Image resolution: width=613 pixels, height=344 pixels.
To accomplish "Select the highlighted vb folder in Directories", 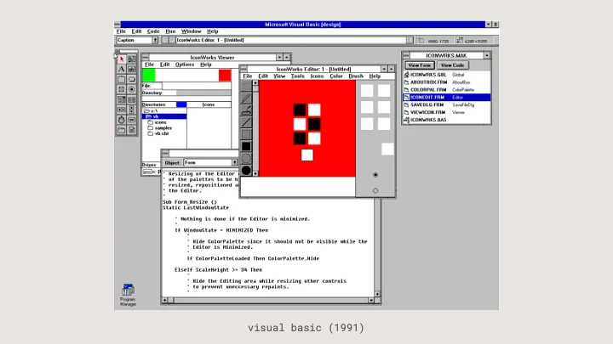I will pos(164,116).
